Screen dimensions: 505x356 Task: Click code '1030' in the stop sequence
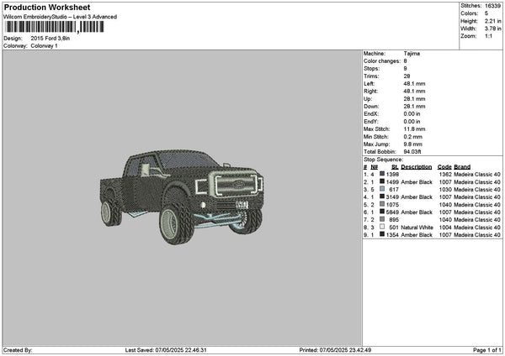(x=445, y=190)
